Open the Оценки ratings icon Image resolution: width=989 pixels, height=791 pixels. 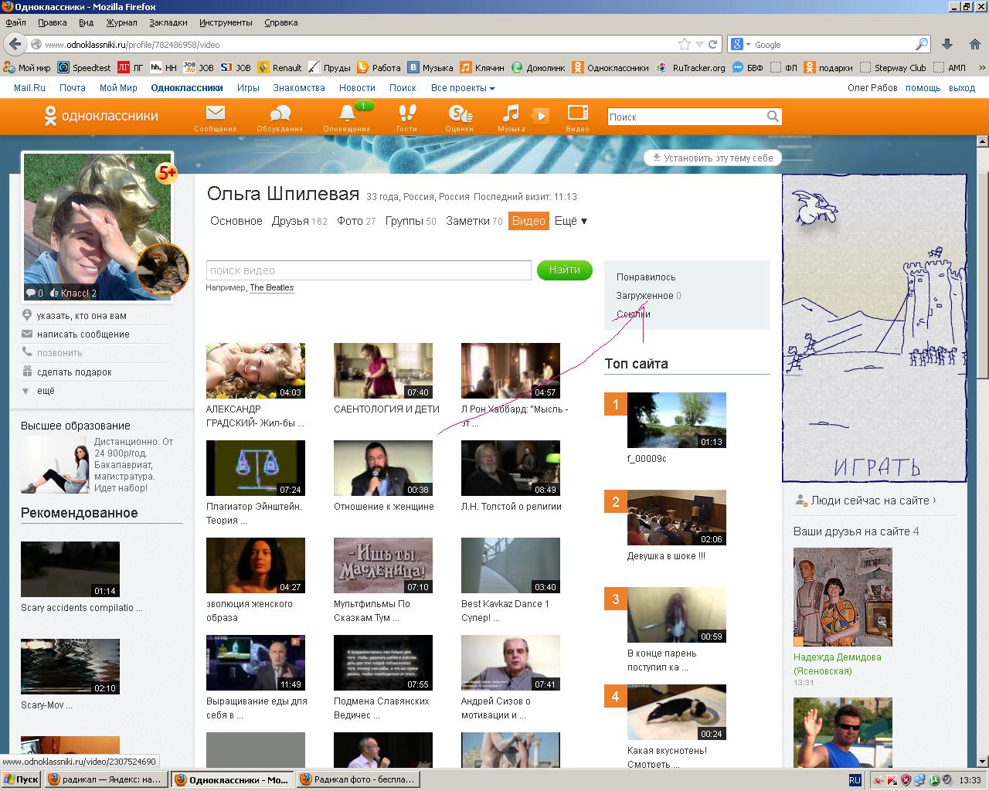(x=459, y=117)
